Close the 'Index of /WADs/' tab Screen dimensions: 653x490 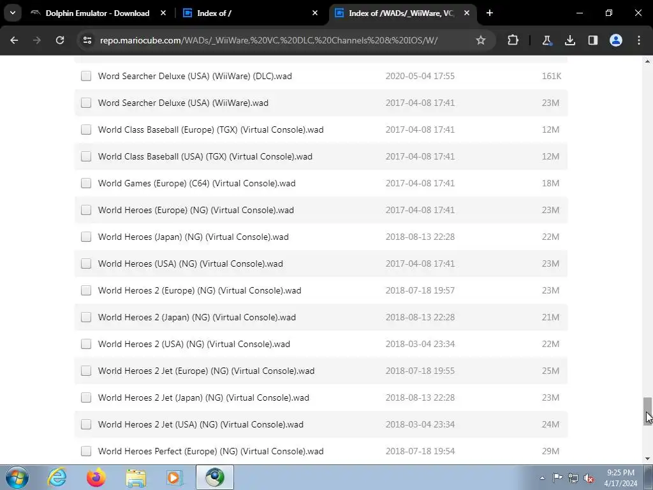(x=467, y=13)
